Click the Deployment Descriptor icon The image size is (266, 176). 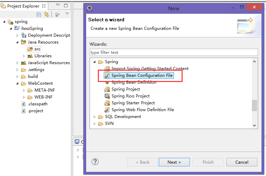(x=23, y=35)
